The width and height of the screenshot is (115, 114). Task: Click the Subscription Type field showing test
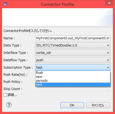pos(73,68)
